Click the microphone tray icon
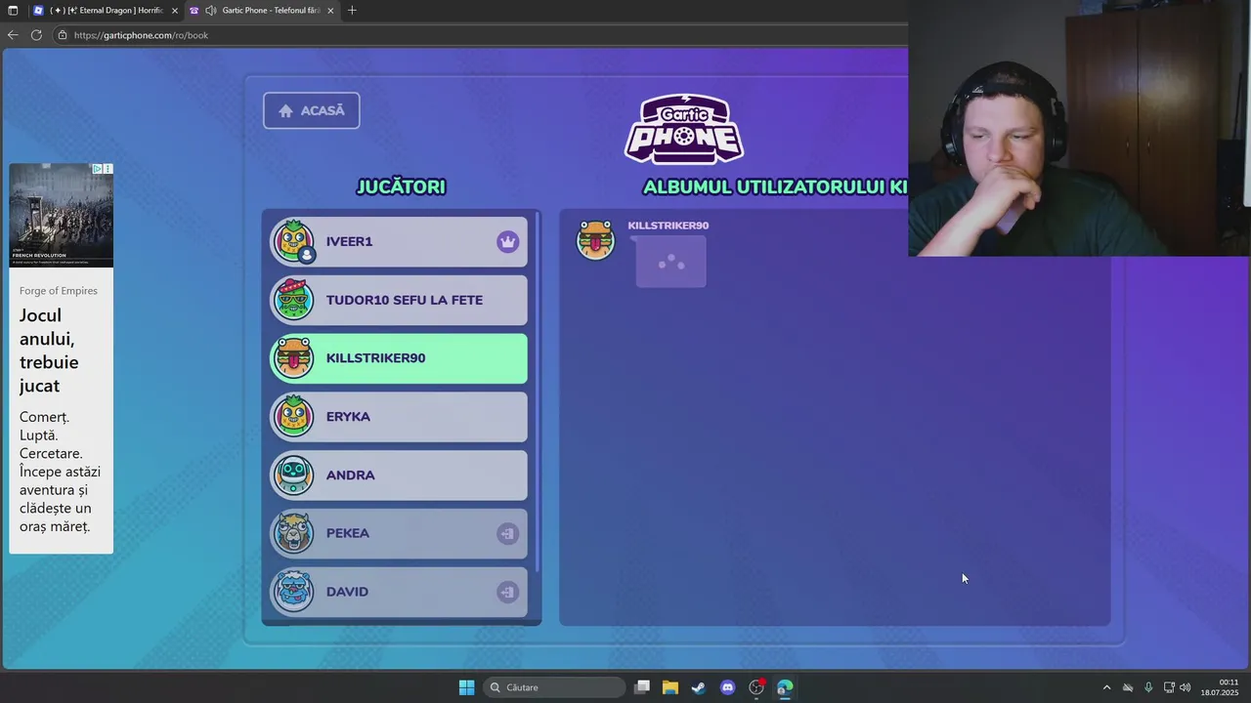This screenshot has width=1251, height=703. 1148,687
